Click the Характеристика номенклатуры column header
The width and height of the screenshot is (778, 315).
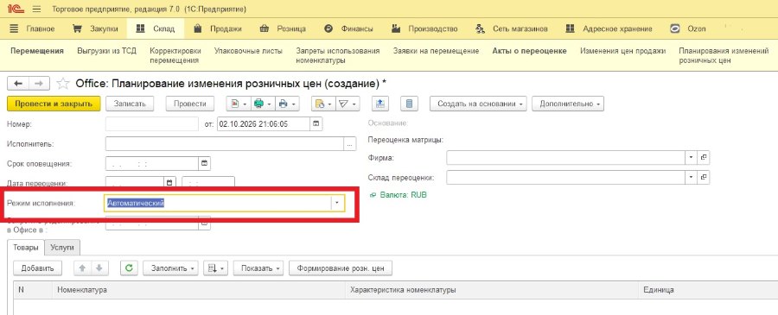tap(491, 290)
